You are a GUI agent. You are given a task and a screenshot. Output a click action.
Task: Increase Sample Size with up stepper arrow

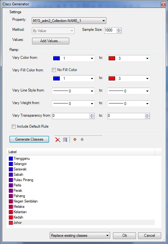pos(119,29)
